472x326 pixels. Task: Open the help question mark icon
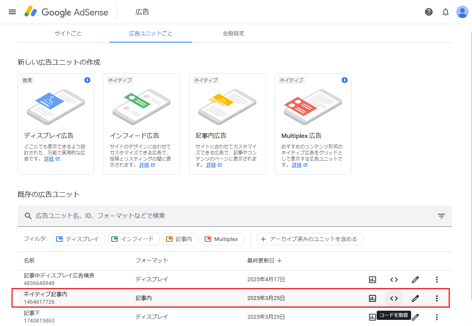click(429, 12)
